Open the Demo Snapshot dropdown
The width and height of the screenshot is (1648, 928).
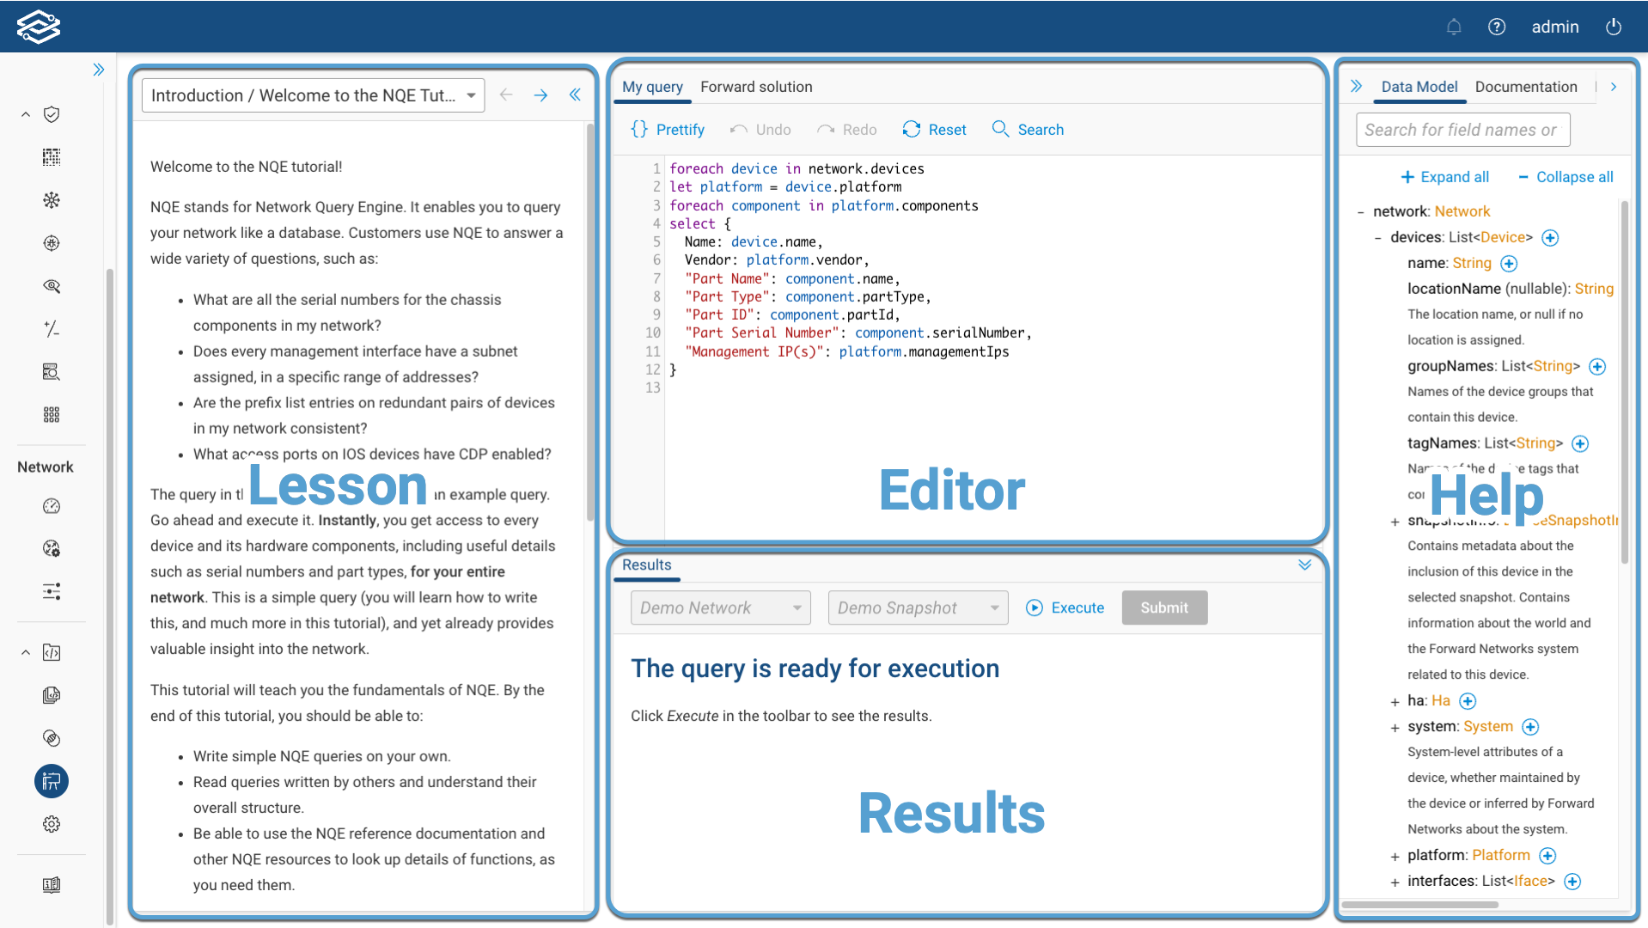(x=917, y=607)
